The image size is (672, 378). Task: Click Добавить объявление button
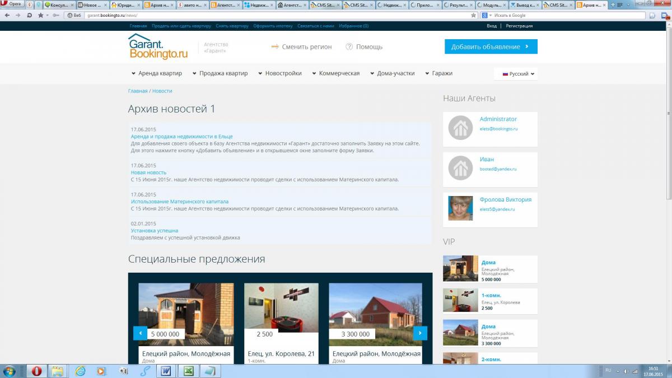(491, 46)
